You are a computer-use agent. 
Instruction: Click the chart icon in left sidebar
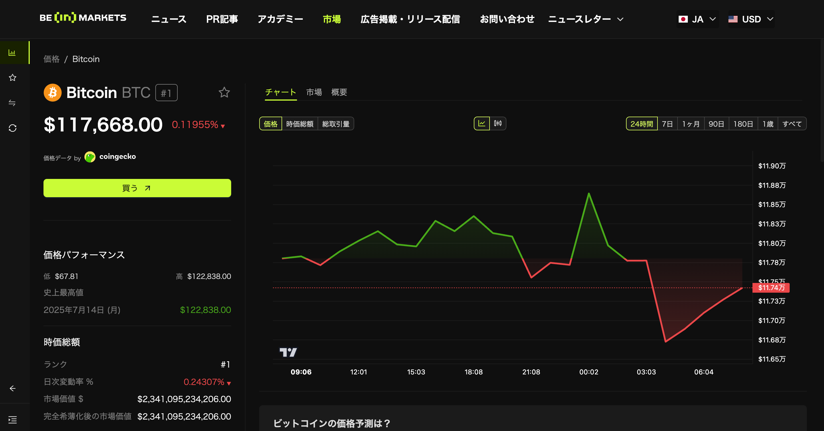click(12, 52)
